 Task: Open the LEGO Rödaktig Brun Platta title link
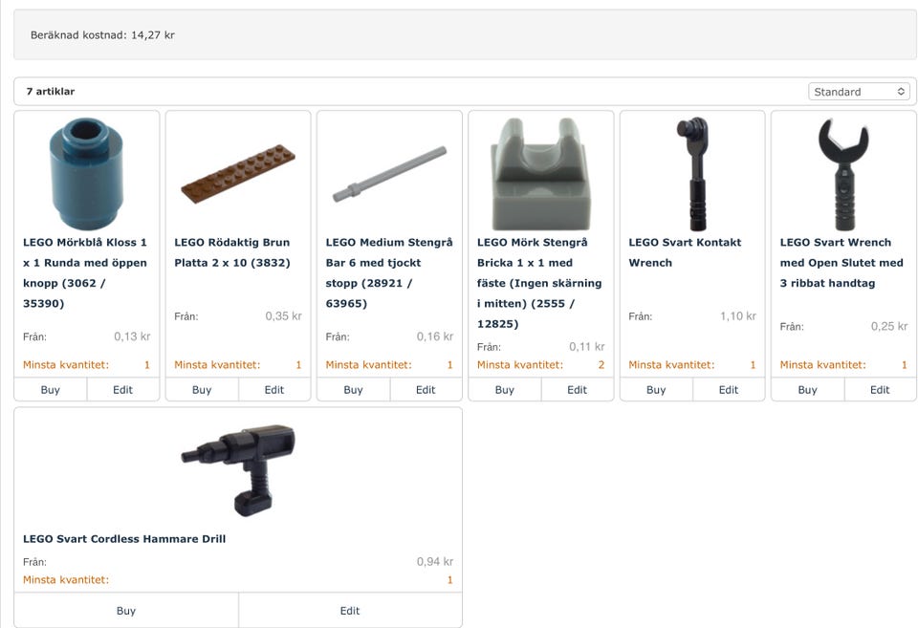pos(232,252)
